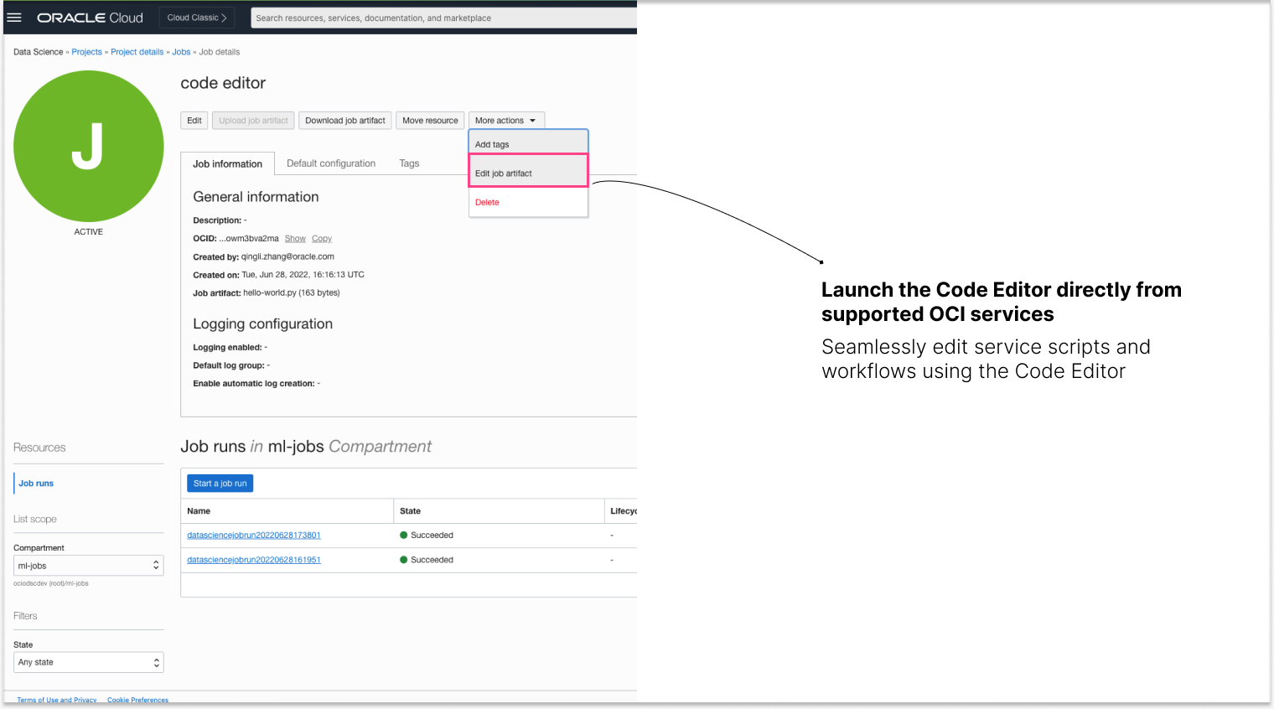The height and width of the screenshot is (709, 1274).
Task: Download the job artifact
Action: [x=344, y=120]
